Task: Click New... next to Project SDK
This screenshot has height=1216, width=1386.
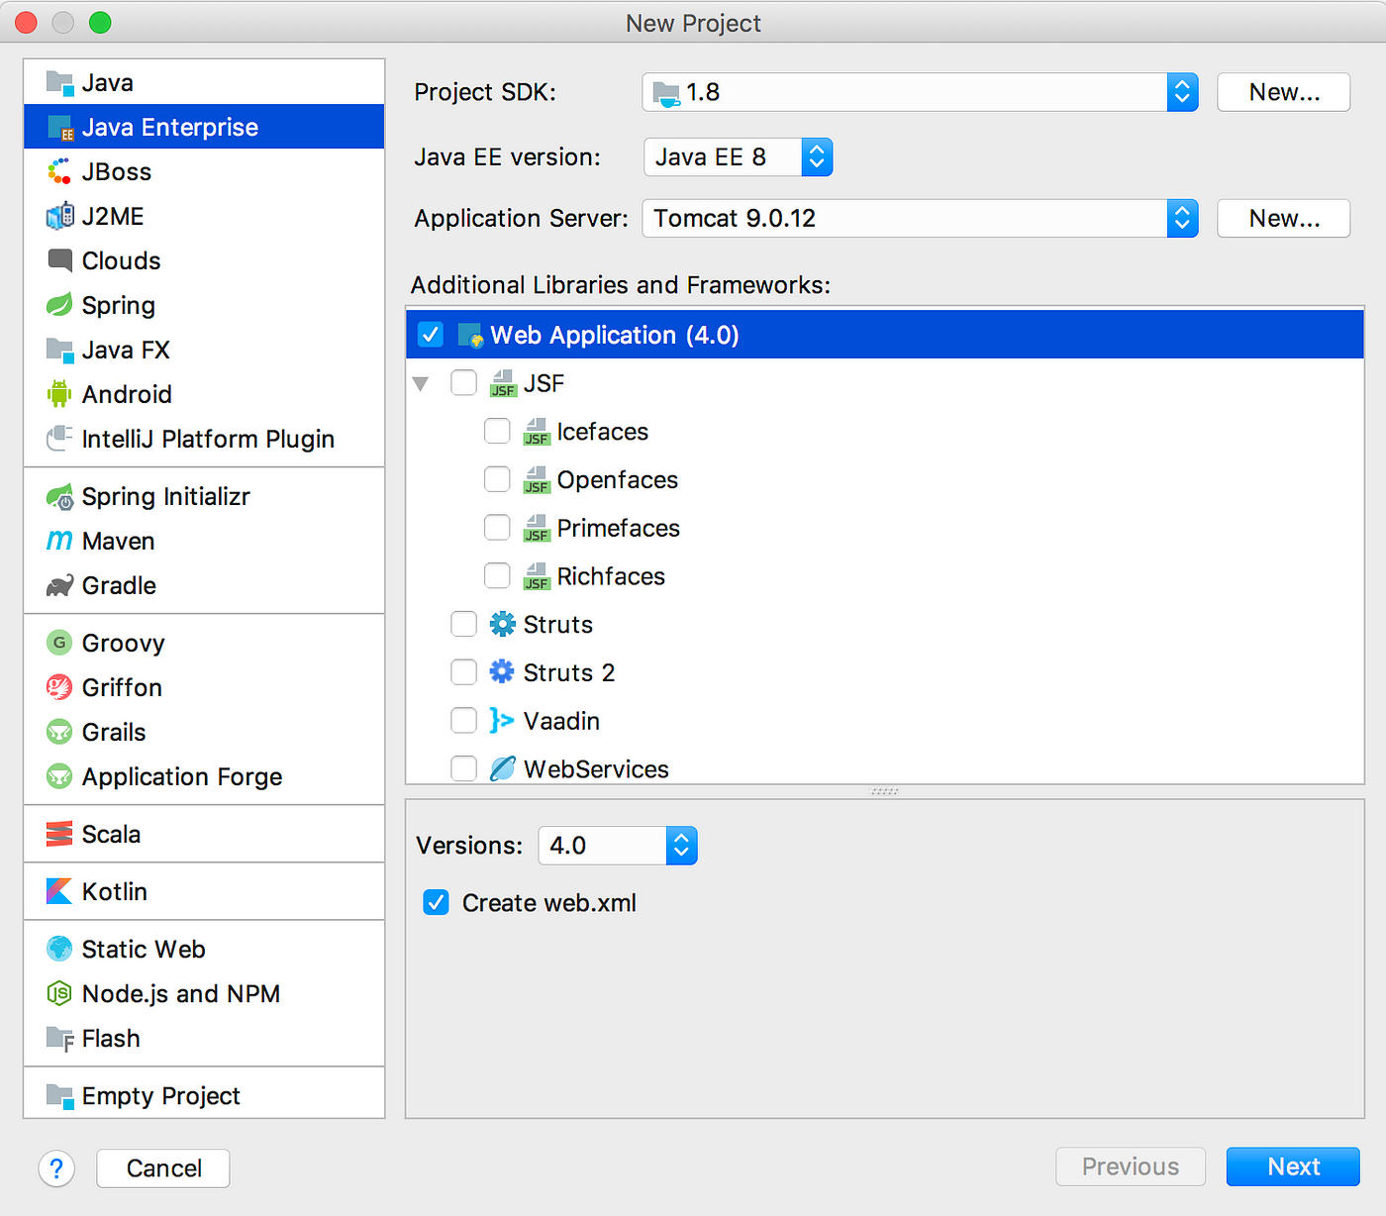Action: [1284, 92]
